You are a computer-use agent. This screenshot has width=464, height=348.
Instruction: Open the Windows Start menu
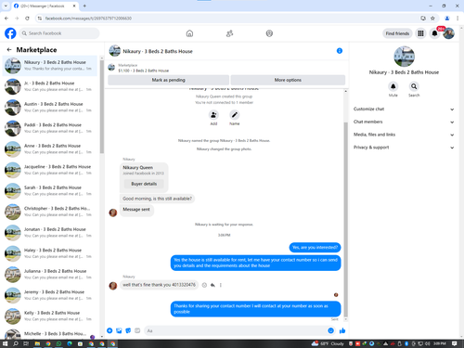(5, 343)
